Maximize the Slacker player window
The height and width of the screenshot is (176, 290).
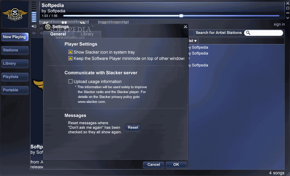point(288,8)
